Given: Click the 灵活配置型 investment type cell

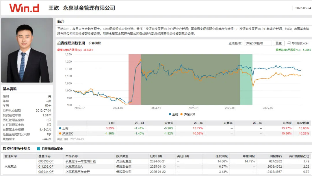Looking at the screenshot, I should click(x=124, y=161).
